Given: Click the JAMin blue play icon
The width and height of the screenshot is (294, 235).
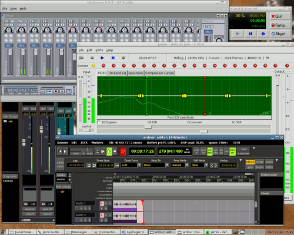Looking at the screenshot, I should tap(102, 58).
